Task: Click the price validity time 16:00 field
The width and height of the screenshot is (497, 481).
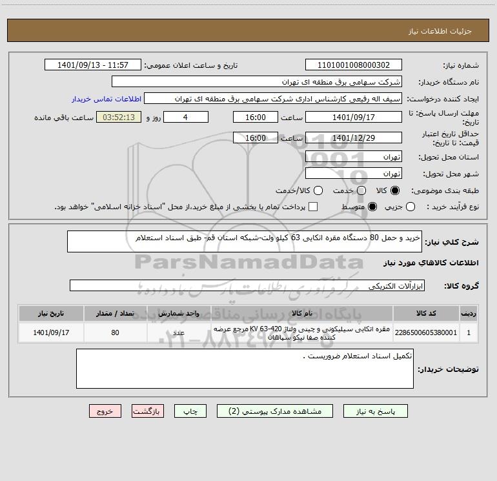Action: [256, 138]
